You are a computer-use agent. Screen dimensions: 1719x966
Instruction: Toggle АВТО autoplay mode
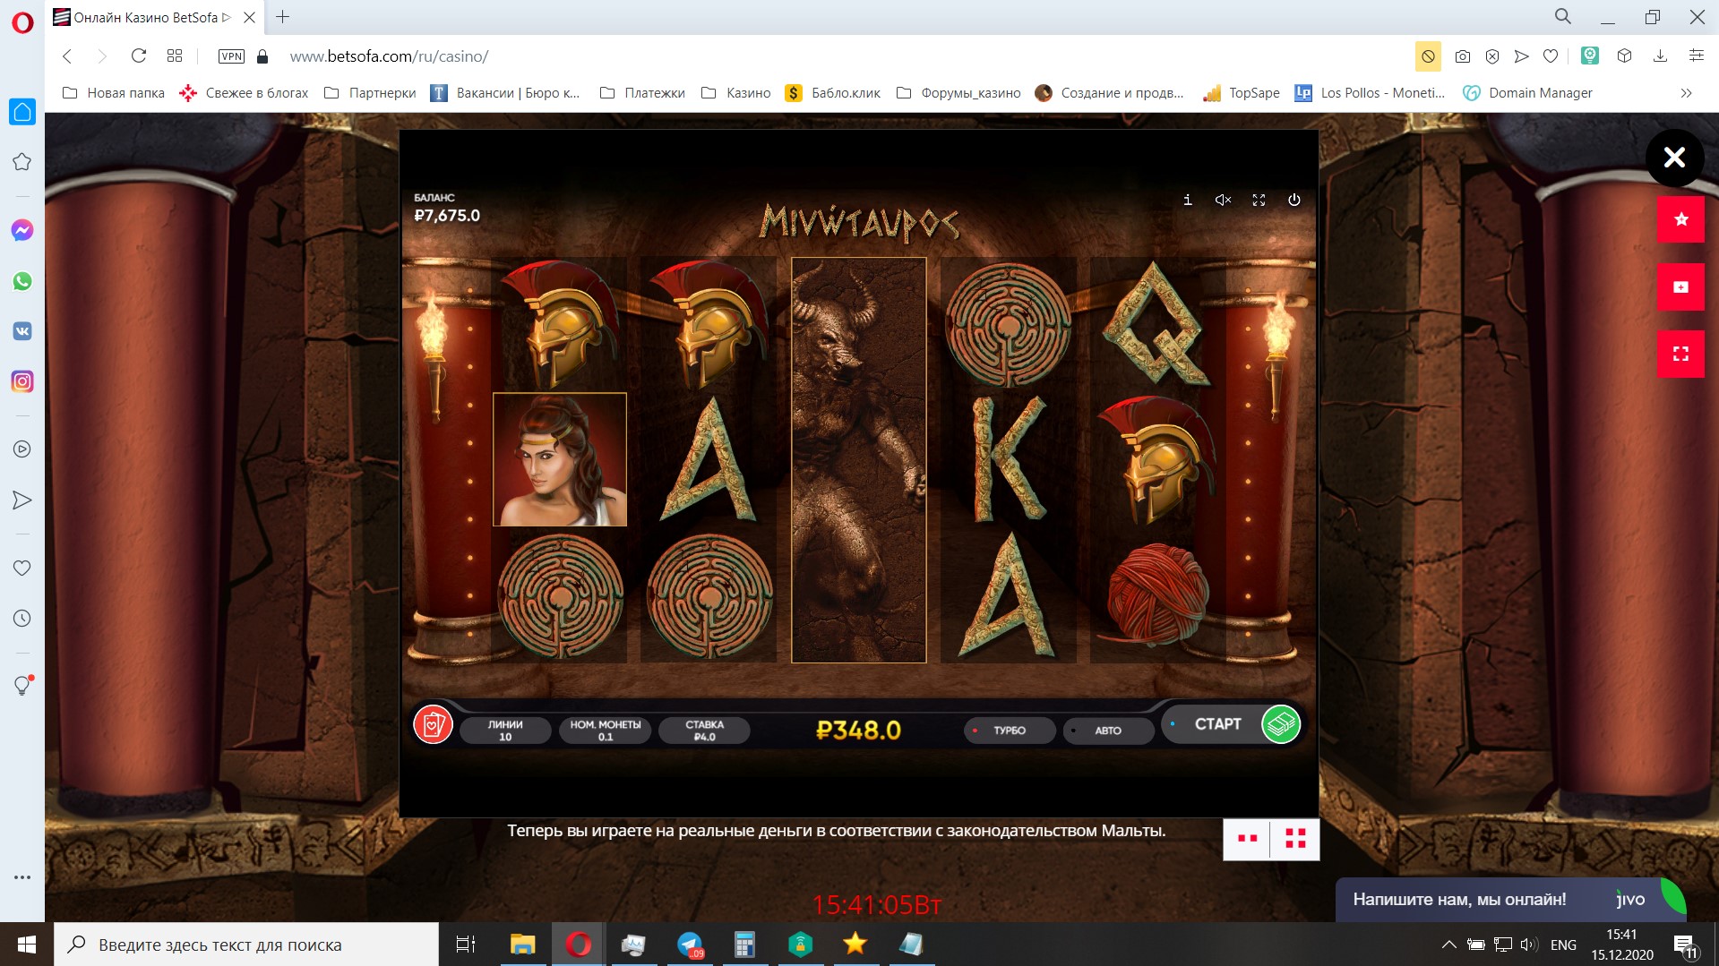[1108, 731]
